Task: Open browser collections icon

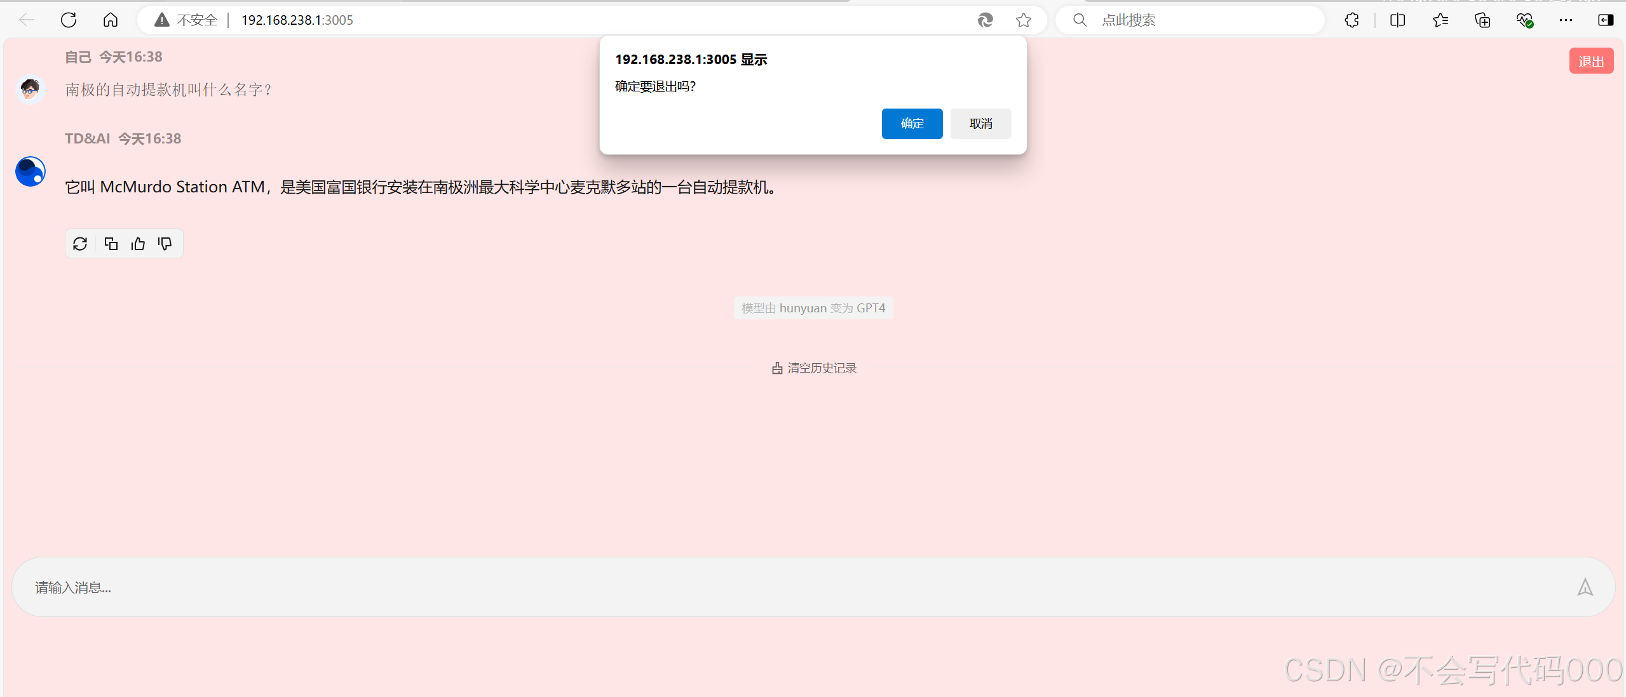Action: pos(1482,20)
